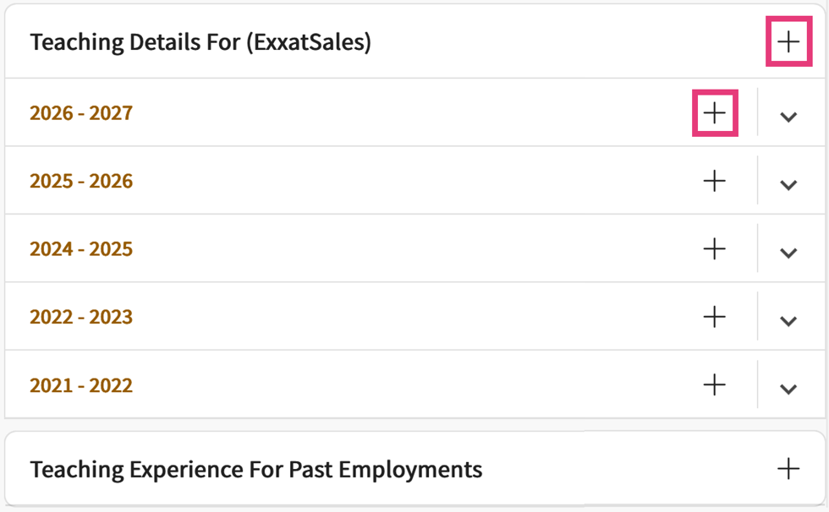Image resolution: width=829 pixels, height=512 pixels.
Task: Select the 2026 - 2027 year label
Action: [x=81, y=113]
